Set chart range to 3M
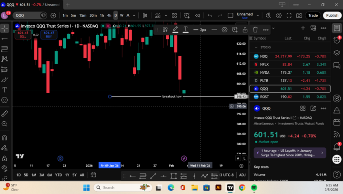Screen dimensions: 343x194 click(x=41, y=175)
